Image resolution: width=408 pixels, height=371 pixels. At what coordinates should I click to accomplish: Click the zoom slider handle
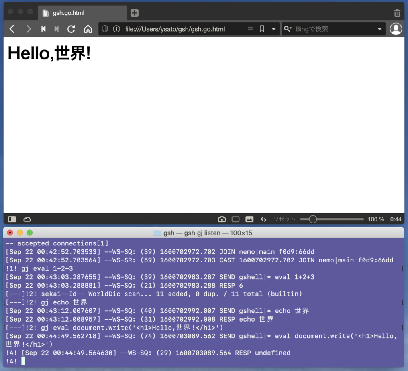313,219
